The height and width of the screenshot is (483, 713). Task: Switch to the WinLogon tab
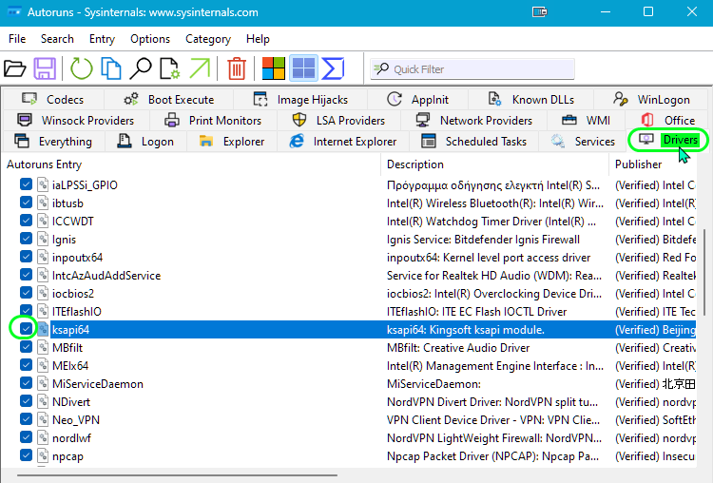click(651, 99)
